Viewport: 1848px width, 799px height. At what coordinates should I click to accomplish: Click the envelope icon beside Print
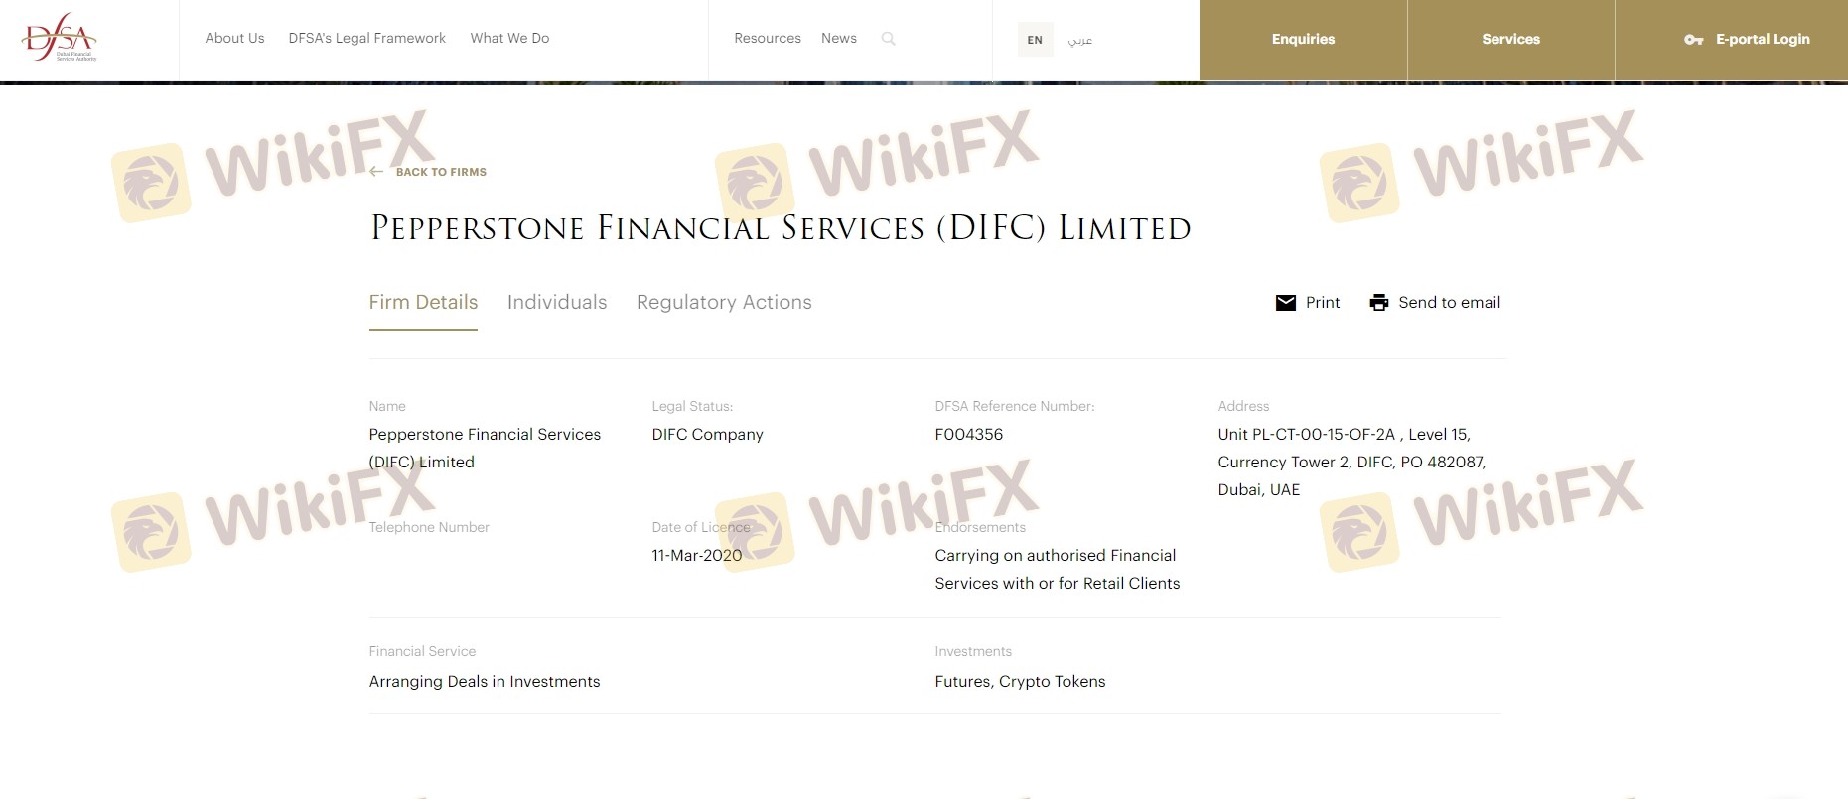pos(1286,303)
